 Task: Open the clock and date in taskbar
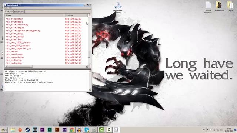(x=229, y=130)
